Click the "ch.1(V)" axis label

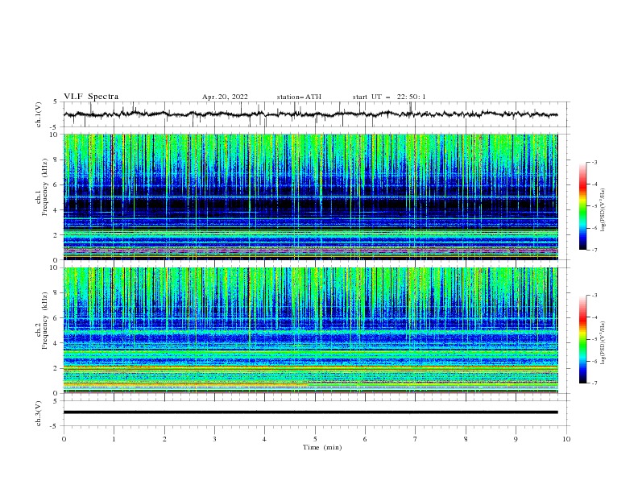(39, 114)
